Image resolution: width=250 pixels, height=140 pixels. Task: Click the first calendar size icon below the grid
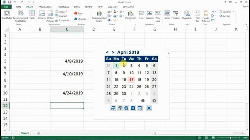[113, 108]
